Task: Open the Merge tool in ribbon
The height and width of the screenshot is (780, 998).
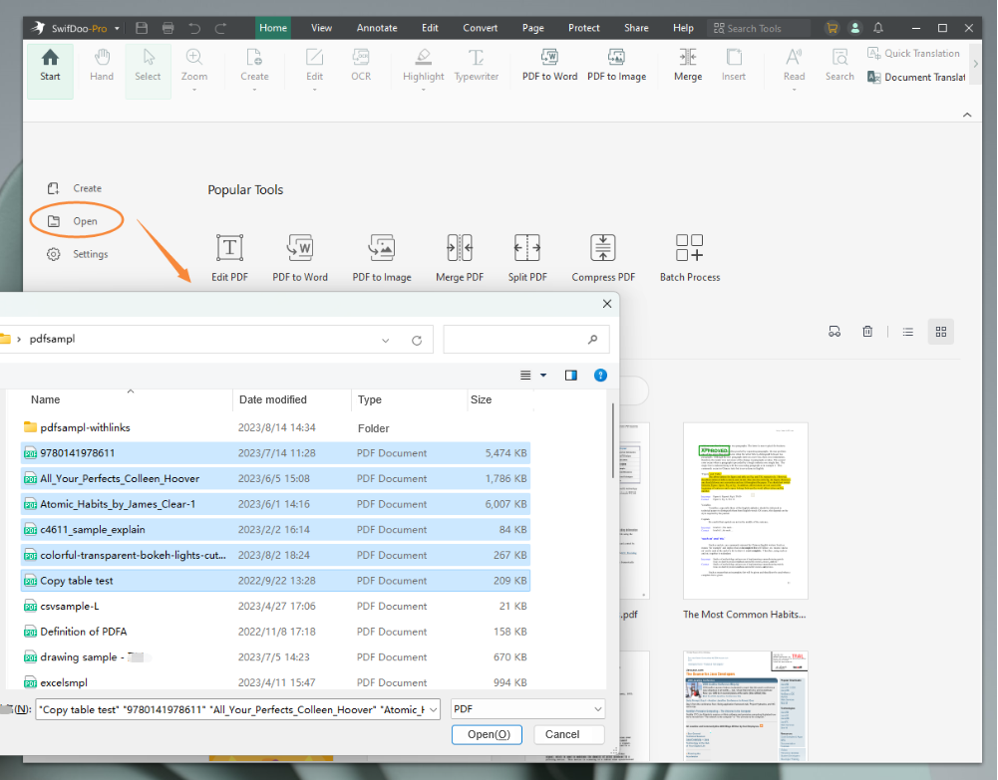Action: [688, 66]
